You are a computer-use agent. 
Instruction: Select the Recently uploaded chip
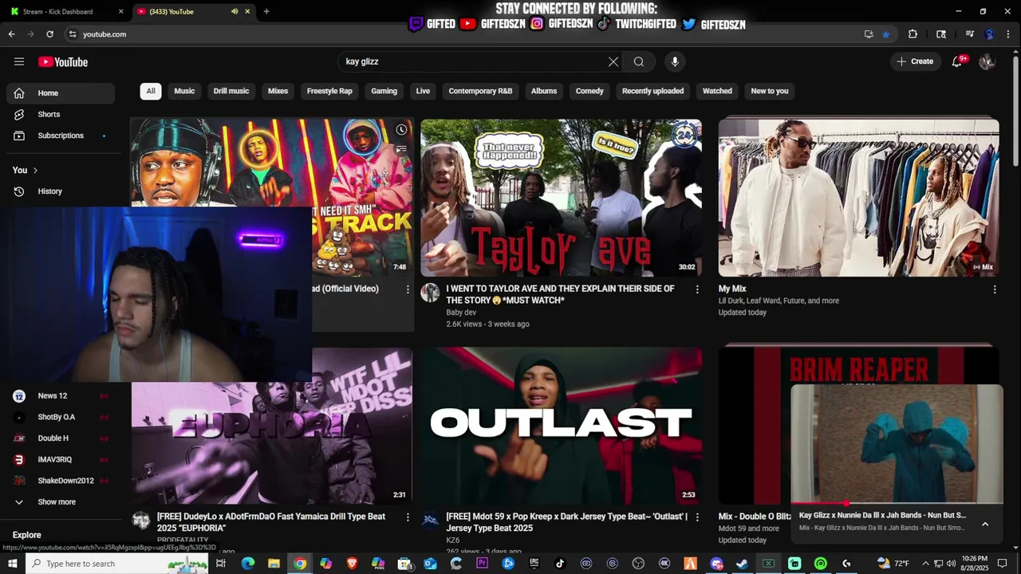pos(652,91)
